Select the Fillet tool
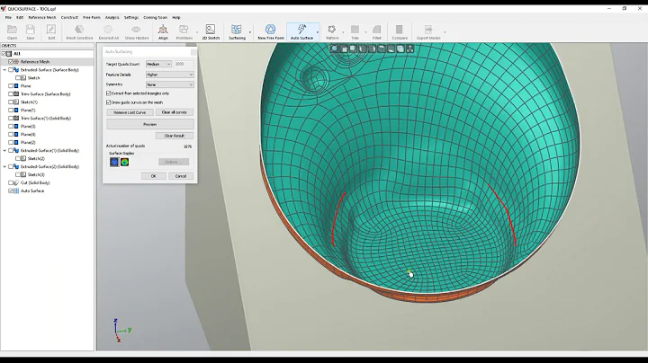648x363 pixels. (376, 31)
